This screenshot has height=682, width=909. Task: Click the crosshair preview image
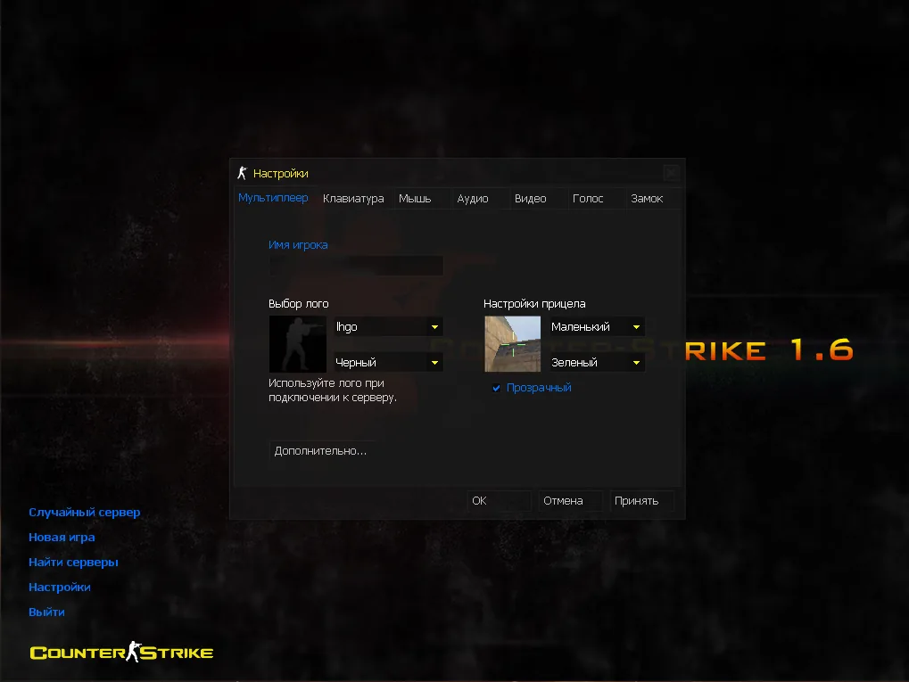[x=512, y=344]
